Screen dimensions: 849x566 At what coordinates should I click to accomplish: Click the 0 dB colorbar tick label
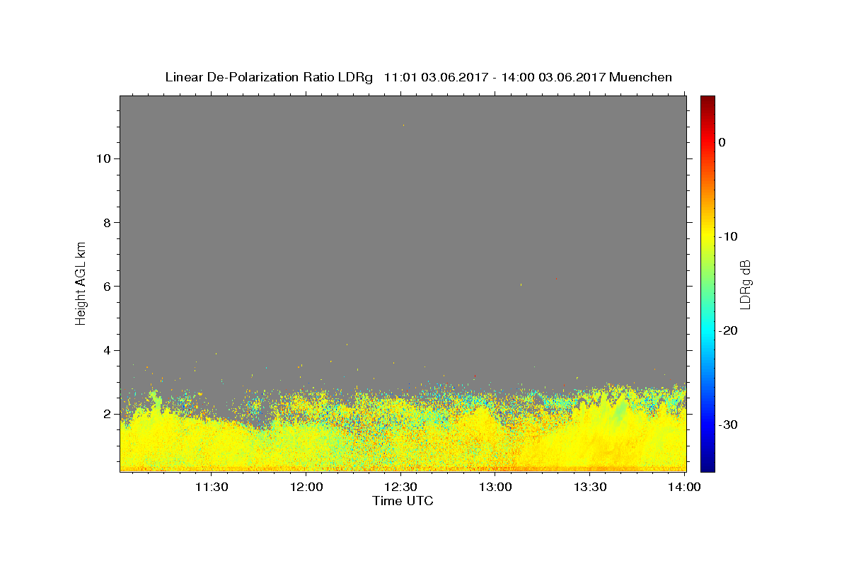(x=722, y=142)
